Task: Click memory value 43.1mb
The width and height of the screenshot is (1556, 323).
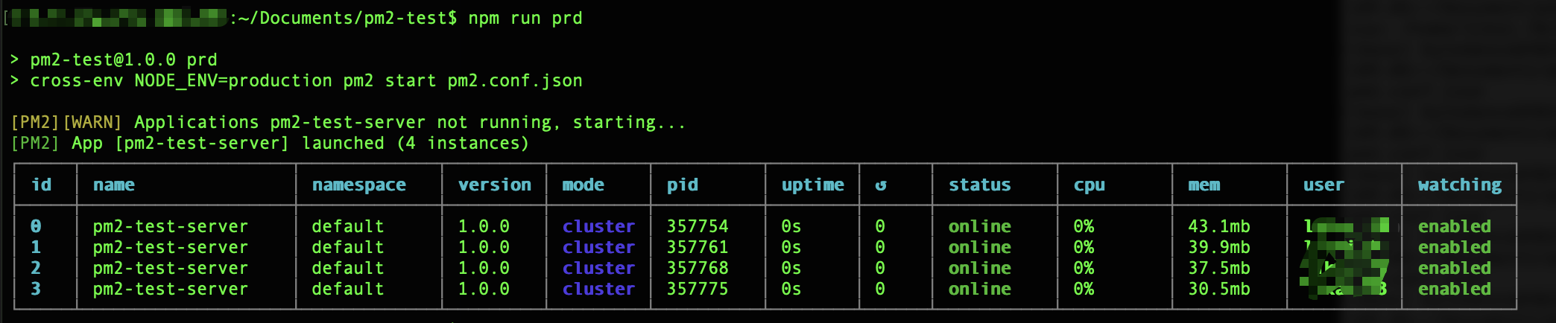Action: pos(1219,226)
